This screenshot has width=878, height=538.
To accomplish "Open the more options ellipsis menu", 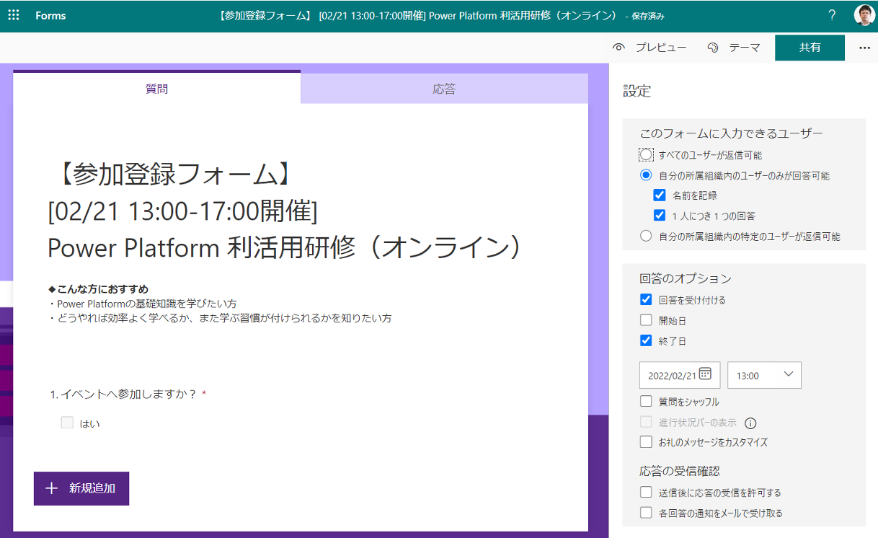I will [x=864, y=48].
